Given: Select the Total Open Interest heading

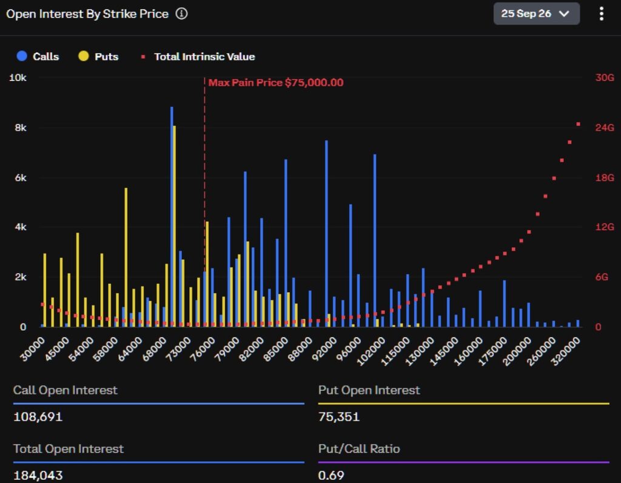Looking at the screenshot, I should coord(69,448).
